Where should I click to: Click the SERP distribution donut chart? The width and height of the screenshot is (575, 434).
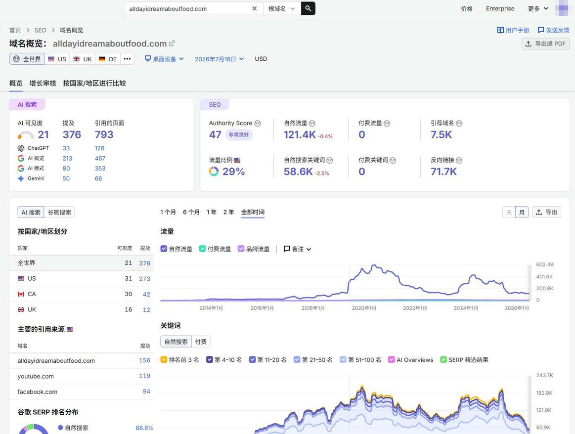[x=33, y=429]
